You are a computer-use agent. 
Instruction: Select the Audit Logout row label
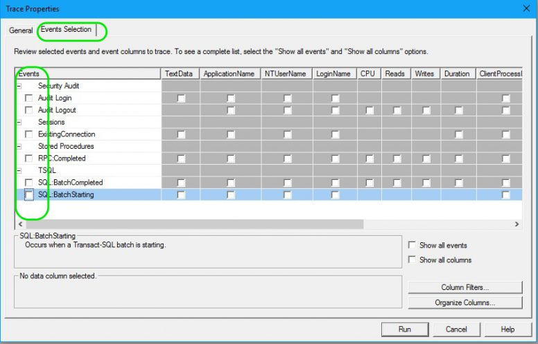point(57,110)
